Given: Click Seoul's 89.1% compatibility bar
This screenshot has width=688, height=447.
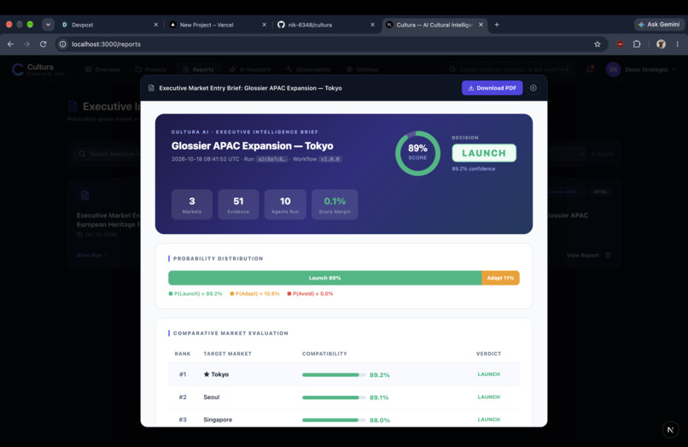Looking at the screenshot, I should coord(334,397).
